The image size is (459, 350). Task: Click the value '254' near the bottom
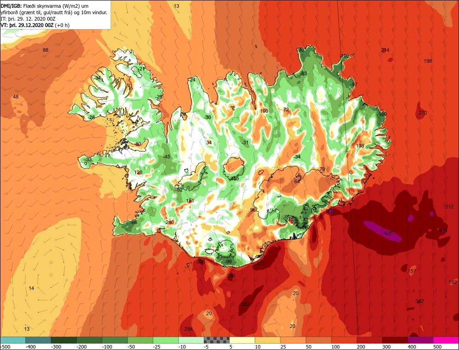(x=189, y=329)
